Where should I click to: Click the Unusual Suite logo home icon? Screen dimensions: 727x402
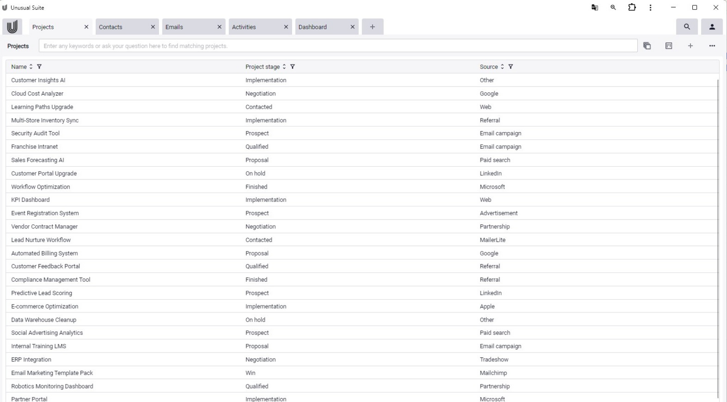(x=12, y=27)
